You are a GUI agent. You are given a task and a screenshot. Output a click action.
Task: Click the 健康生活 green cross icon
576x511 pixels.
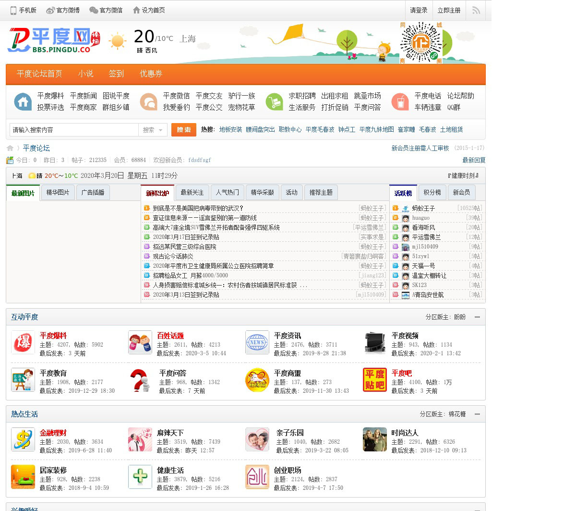coord(140,477)
